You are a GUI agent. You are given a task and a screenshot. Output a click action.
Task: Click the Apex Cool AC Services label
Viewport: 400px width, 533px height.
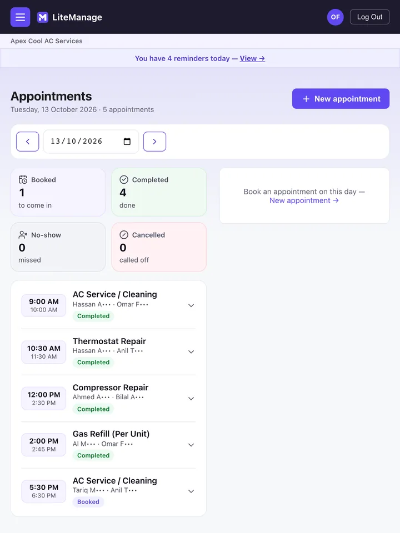click(x=46, y=41)
